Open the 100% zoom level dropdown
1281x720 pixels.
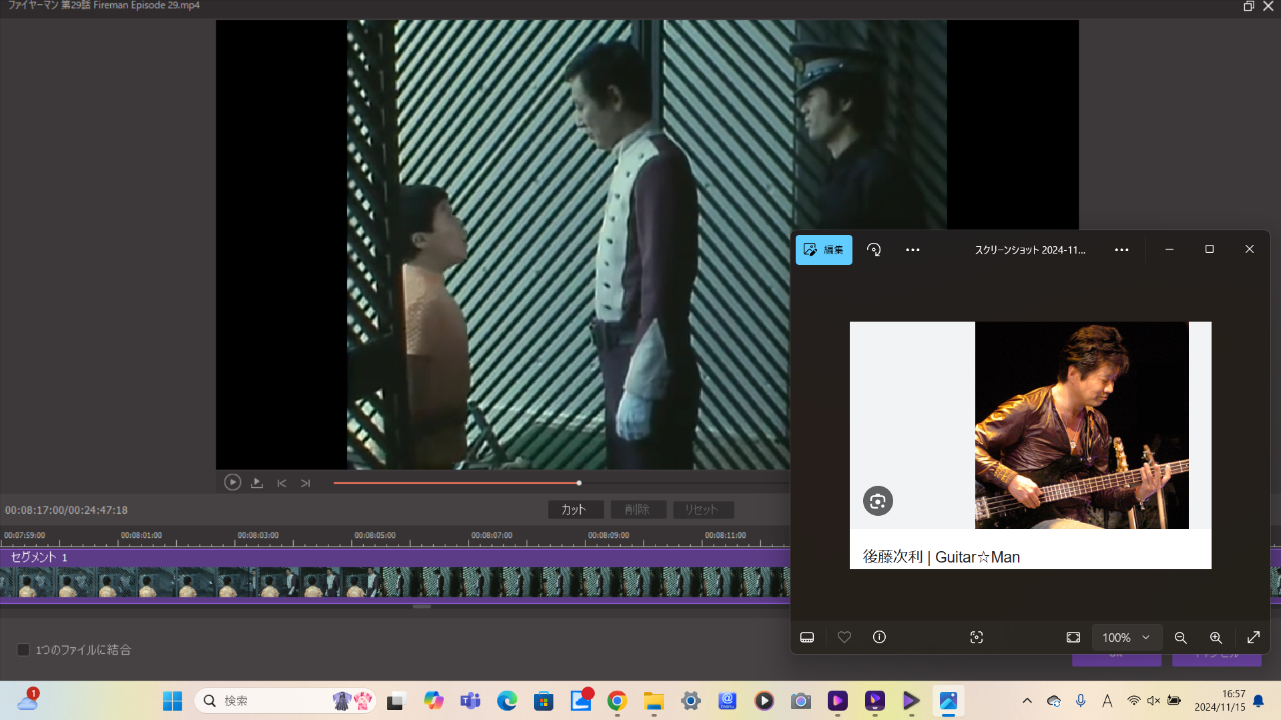(x=1127, y=638)
